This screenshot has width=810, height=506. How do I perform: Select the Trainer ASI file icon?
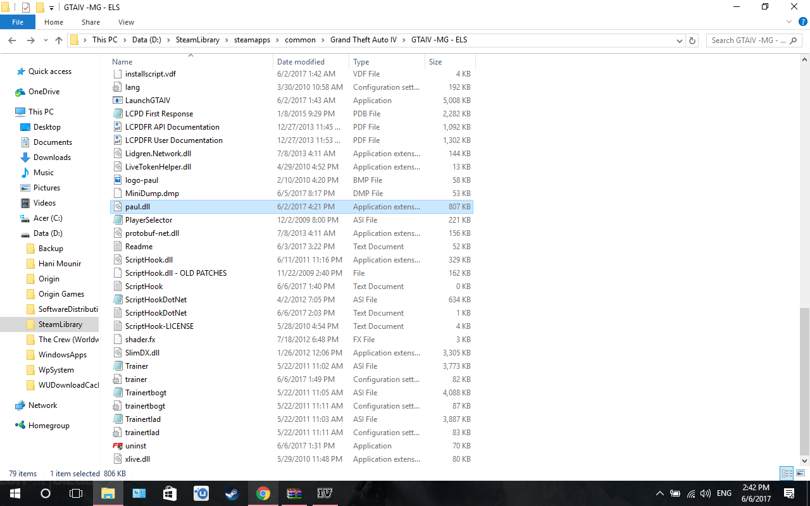[x=117, y=366]
